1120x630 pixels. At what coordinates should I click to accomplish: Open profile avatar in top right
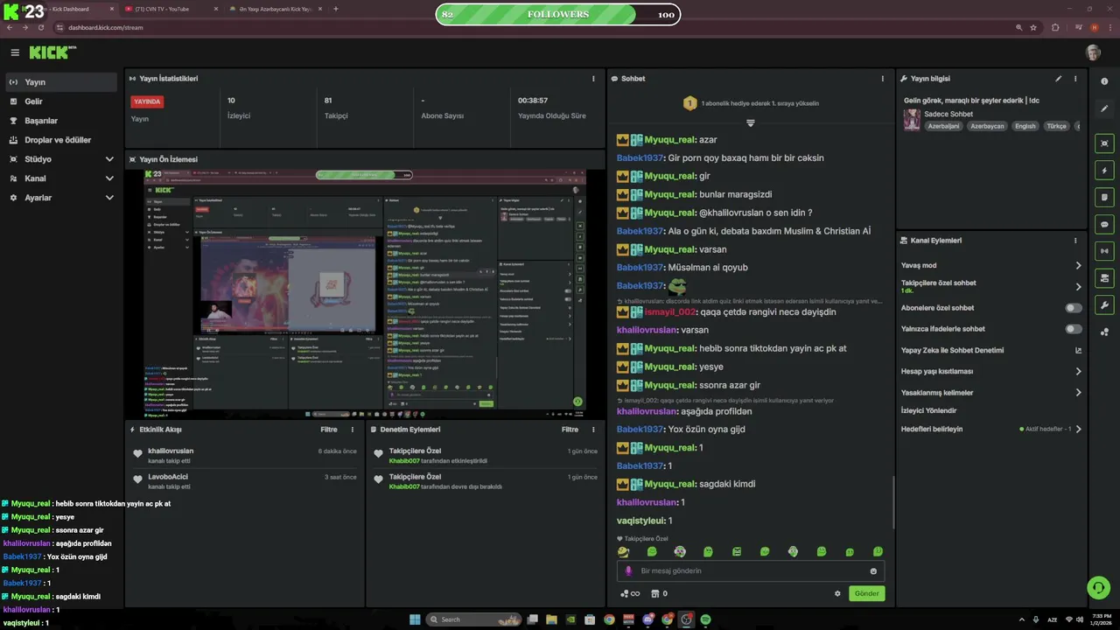1093,52
